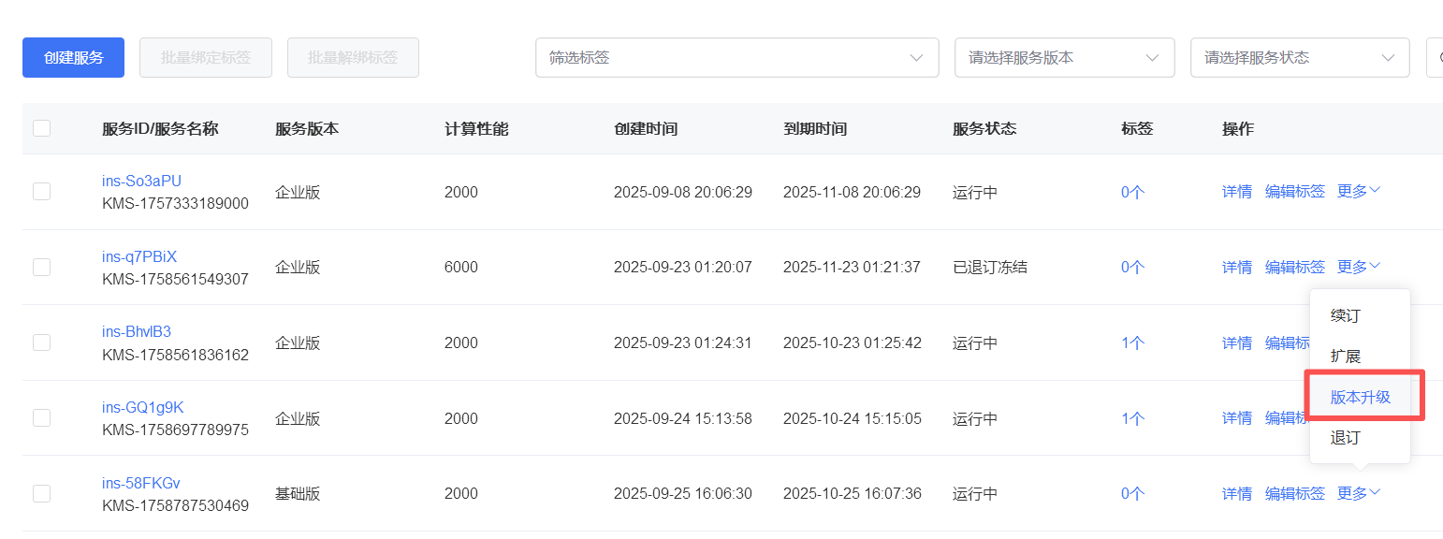Image resolution: width=1443 pixels, height=539 pixels.
Task: Click the chevron in service status selector
Action: pyautogui.click(x=1387, y=58)
